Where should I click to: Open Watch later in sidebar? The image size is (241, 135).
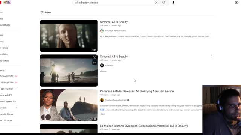(4, 54)
